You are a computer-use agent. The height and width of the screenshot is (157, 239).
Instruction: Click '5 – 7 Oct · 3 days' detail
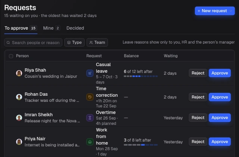(107, 80)
